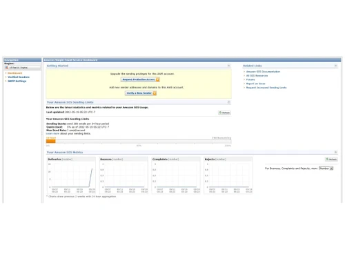
Task: Click the Related Links heading
Action: coord(253,66)
